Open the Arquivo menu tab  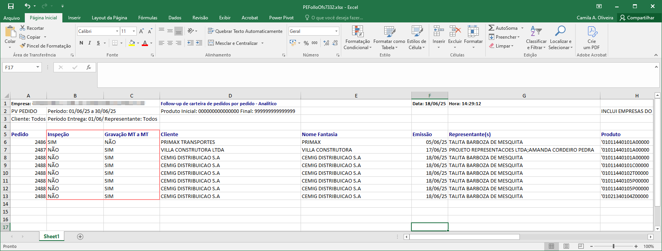coord(12,18)
